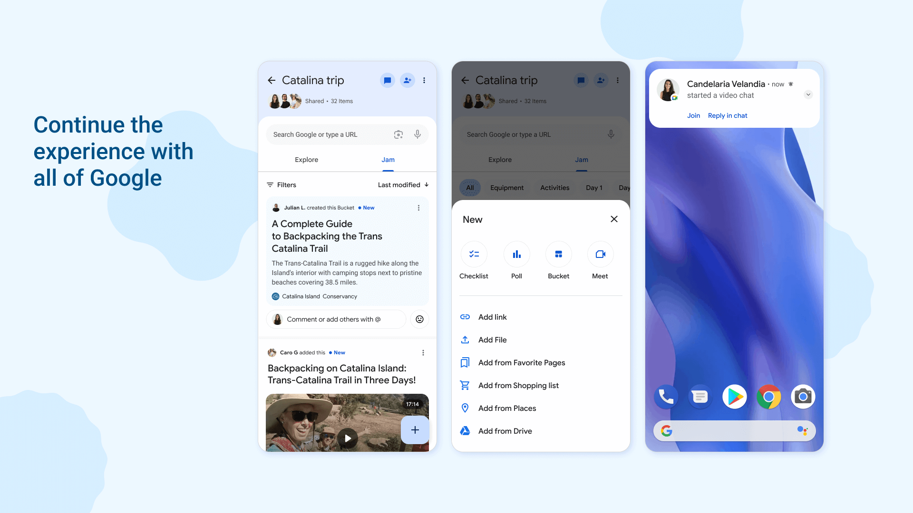
Task: Open the Filters dropdown panel
Action: pos(282,184)
